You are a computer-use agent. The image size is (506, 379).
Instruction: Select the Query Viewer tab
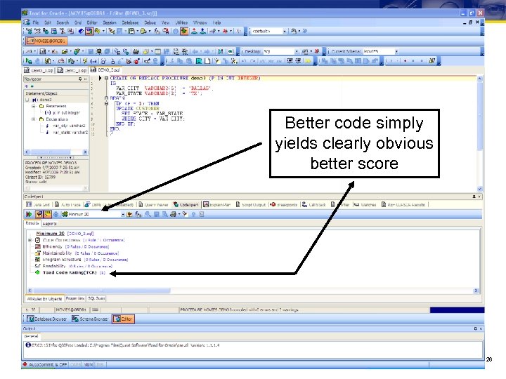154,205
